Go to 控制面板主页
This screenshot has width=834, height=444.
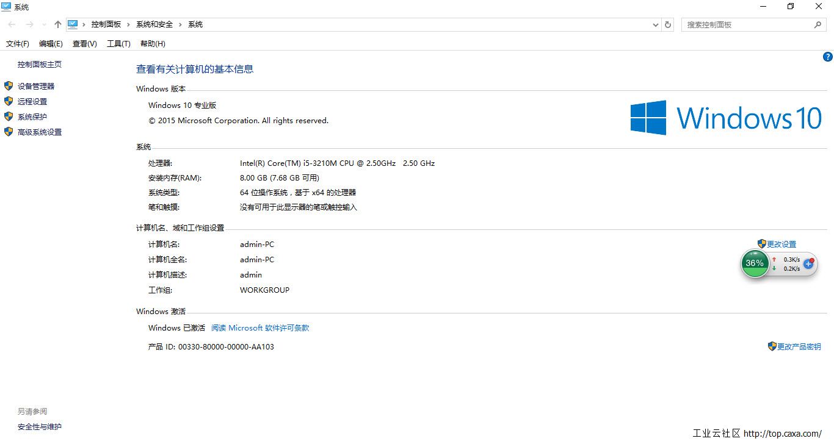click(x=40, y=65)
